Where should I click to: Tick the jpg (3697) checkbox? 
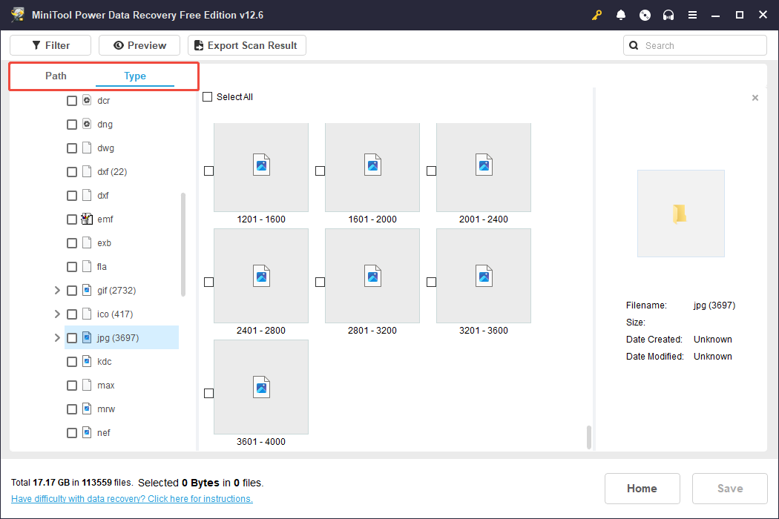[x=72, y=338]
